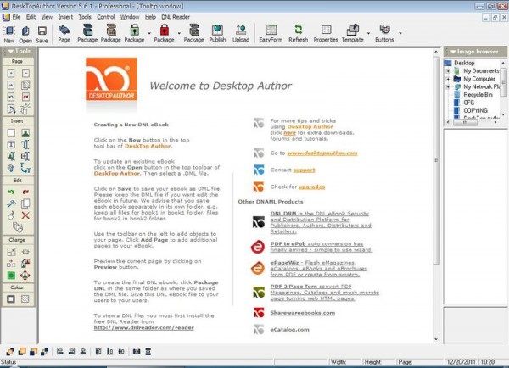This screenshot has height=368, width=509.
Task: Click the text box icon in the Insert section
Action: tap(11, 145)
